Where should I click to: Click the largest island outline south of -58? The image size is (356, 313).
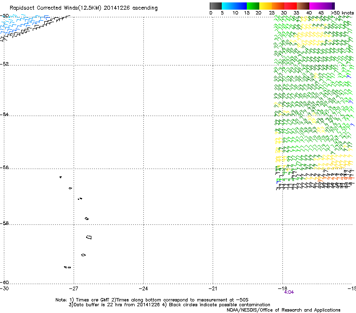point(89,237)
